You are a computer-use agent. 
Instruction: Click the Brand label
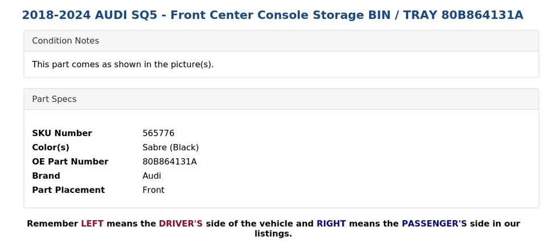pos(46,176)
